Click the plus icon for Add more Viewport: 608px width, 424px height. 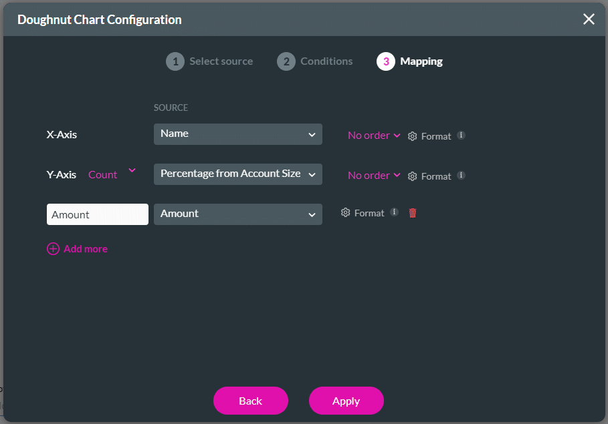point(53,249)
